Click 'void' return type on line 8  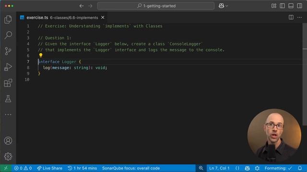[100, 68]
